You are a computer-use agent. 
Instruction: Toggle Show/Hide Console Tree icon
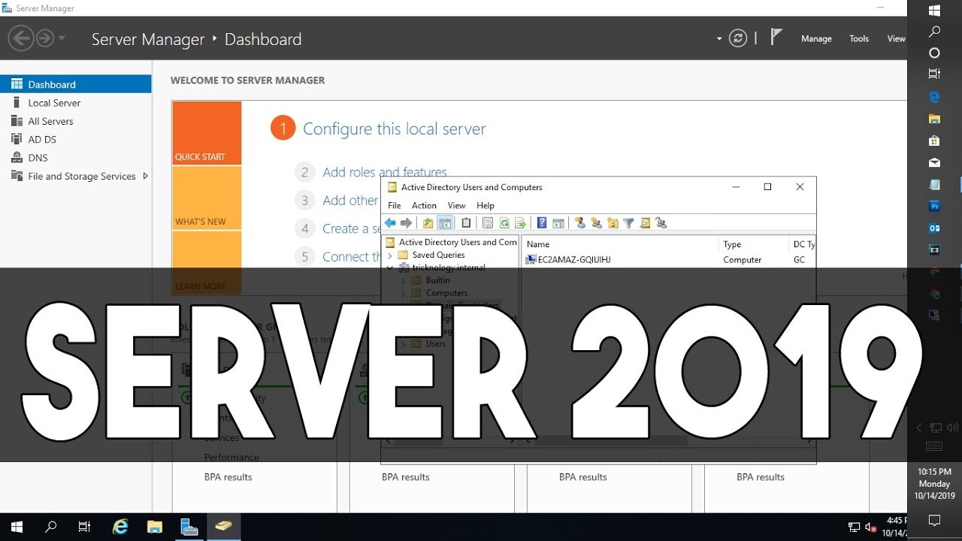coord(445,223)
